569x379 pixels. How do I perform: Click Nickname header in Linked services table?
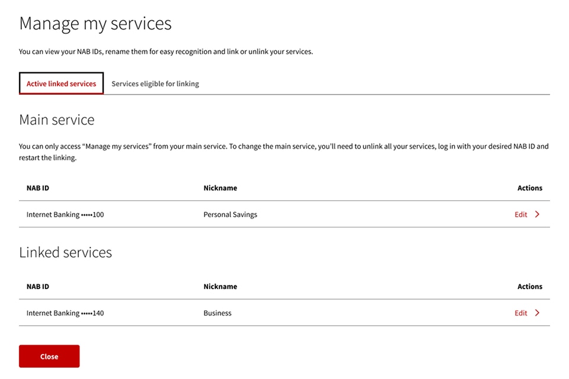pyautogui.click(x=220, y=286)
